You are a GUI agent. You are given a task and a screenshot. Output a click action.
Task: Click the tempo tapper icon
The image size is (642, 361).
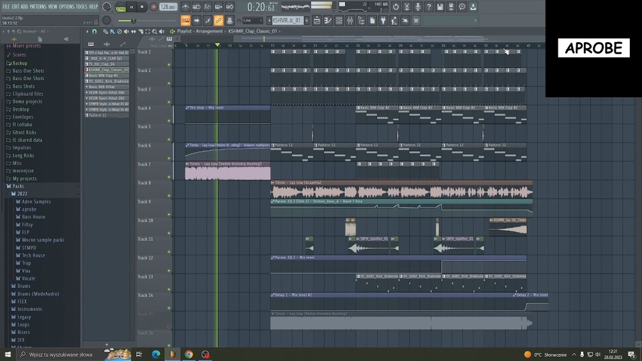point(394,20)
